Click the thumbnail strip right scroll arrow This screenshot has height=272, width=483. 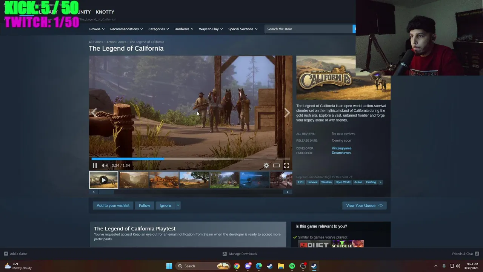tap(287, 192)
